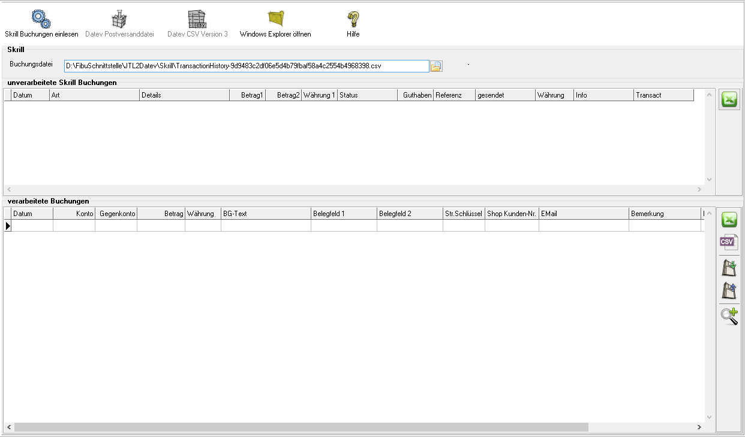Click folder browse icon beside Buchungsdatei
Image resolution: width=745 pixels, height=437 pixels.
(x=436, y=66)
